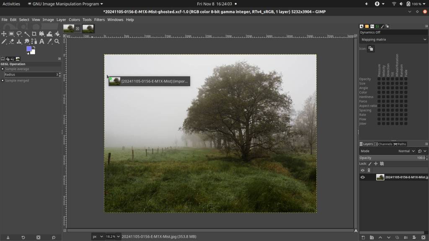This screenshot has width=429, height=241.
Task: Select the Text tool
Action: coord(42,41)
